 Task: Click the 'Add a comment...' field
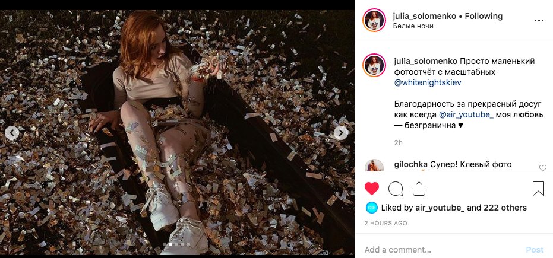click(x=440, y=250)
